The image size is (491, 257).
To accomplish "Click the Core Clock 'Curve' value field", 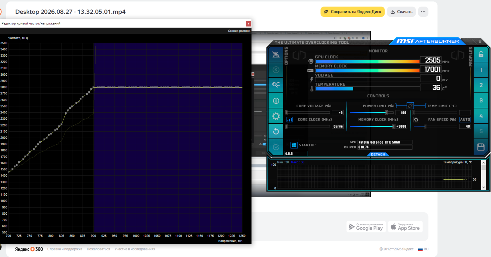I will (338, 126).
